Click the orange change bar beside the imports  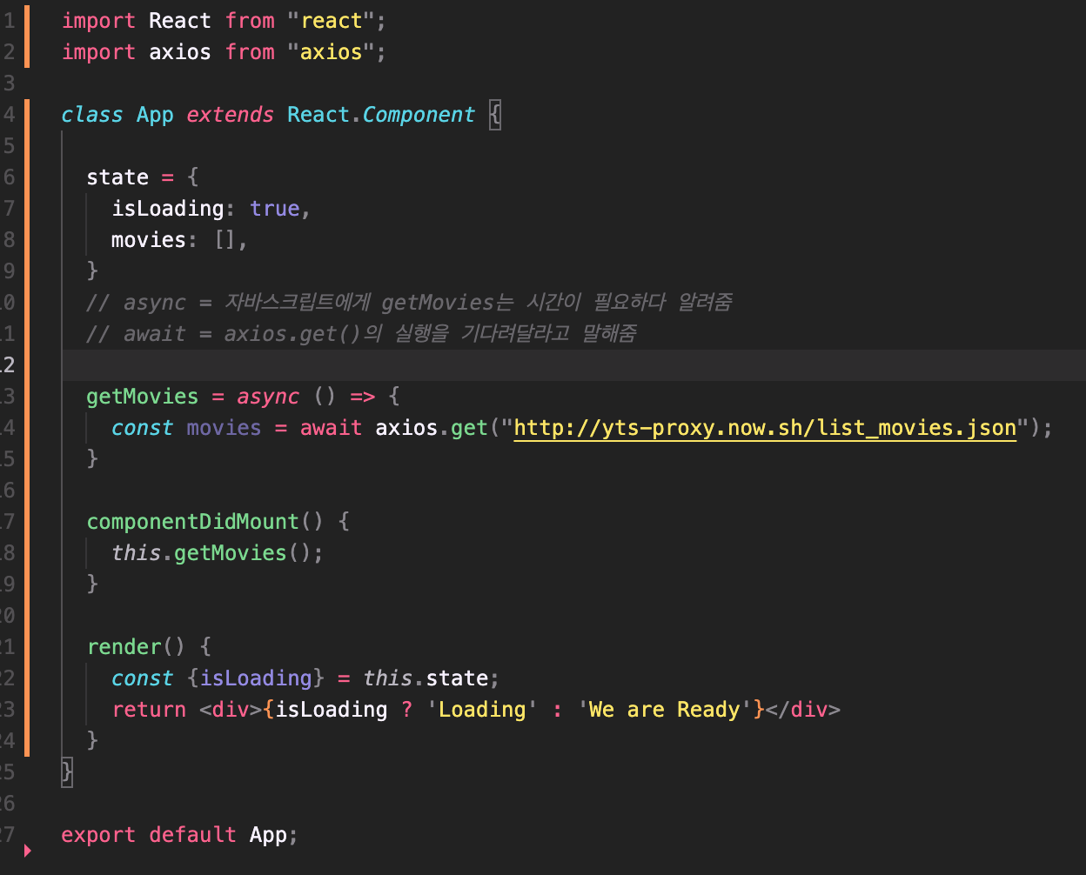pos(28,36)
